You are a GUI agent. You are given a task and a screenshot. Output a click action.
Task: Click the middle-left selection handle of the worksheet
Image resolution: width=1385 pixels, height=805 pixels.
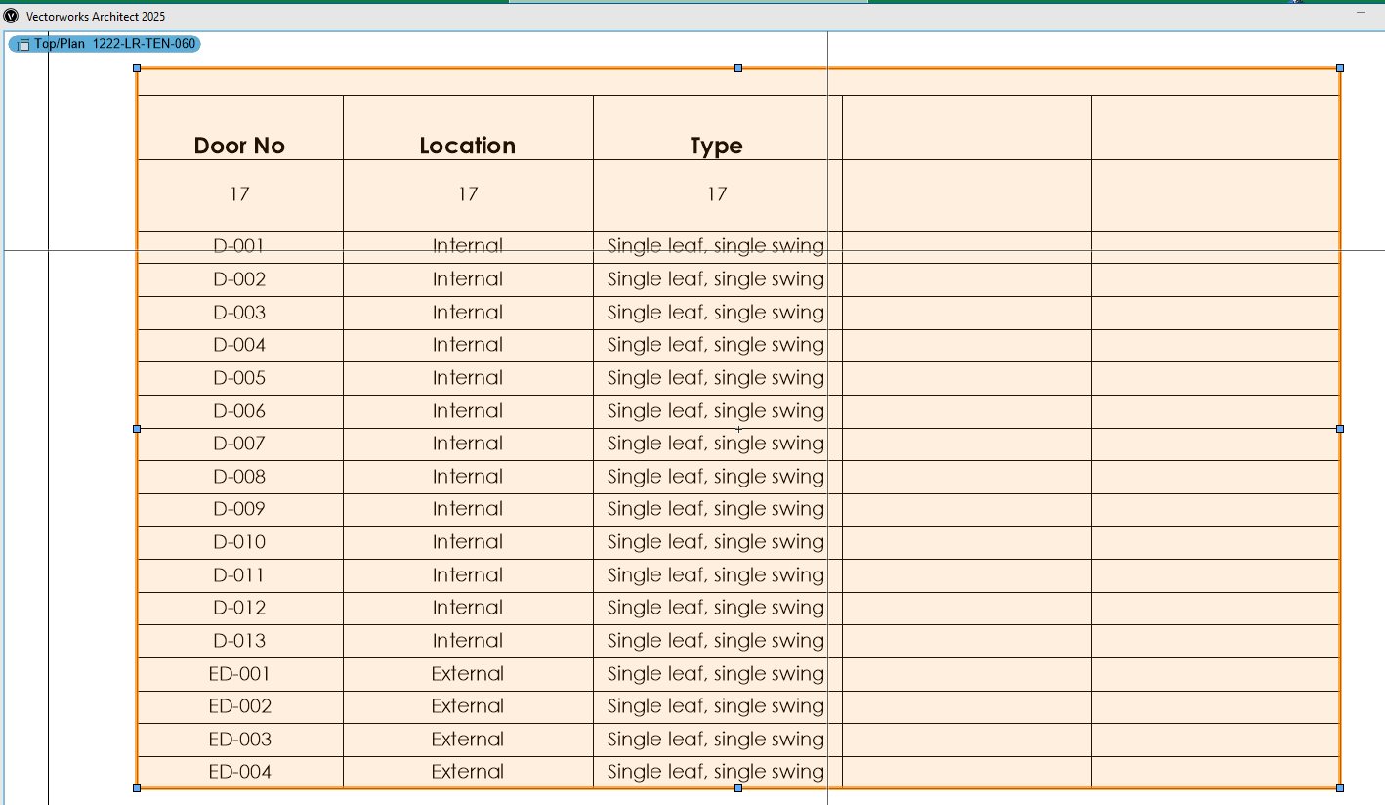pyautogui.click(x=137, y=428)
